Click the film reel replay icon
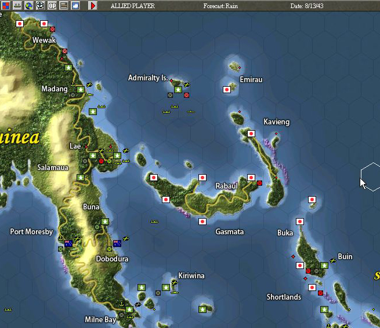The height and width of the screenshot is (328, 380). pyautogui.click(x=41, y=5)
